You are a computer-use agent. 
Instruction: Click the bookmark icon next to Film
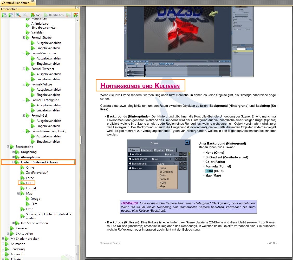(28, 204)
